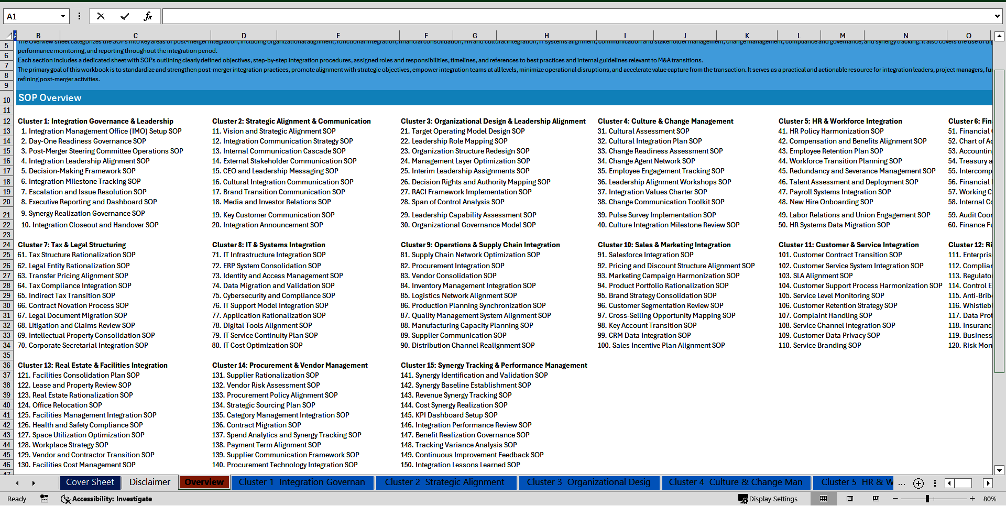Open the formula bar expand arrow

[x=997, y=16]
